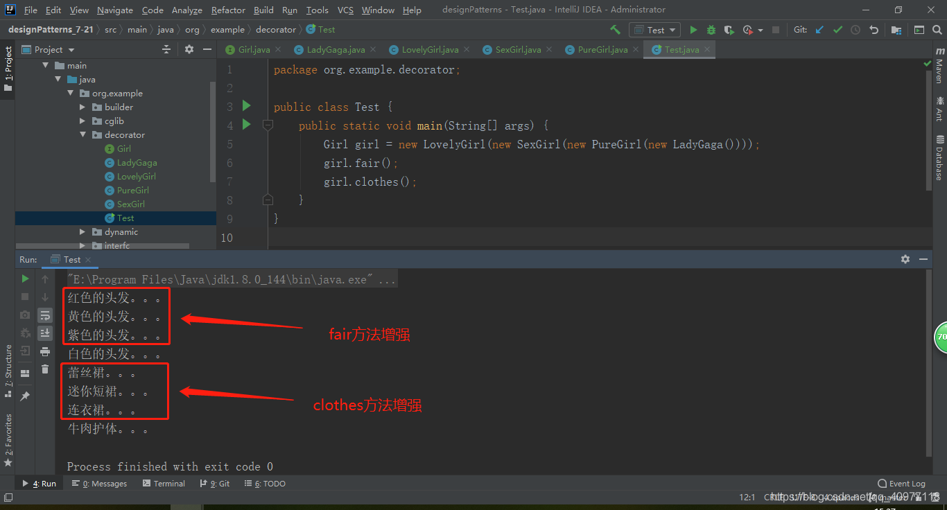Restore layout icon in Run panel
Image resolution: width=947 pixels, height=510 pixels.
25,373
